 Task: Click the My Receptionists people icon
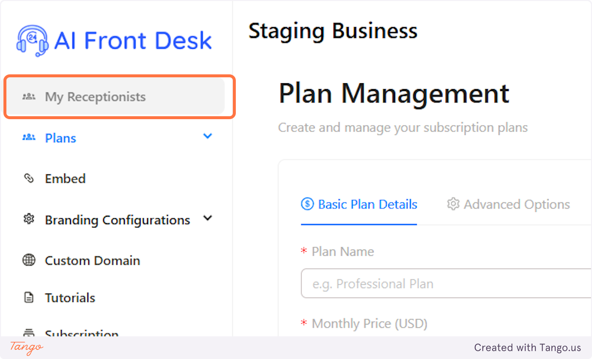coord(29,97)
